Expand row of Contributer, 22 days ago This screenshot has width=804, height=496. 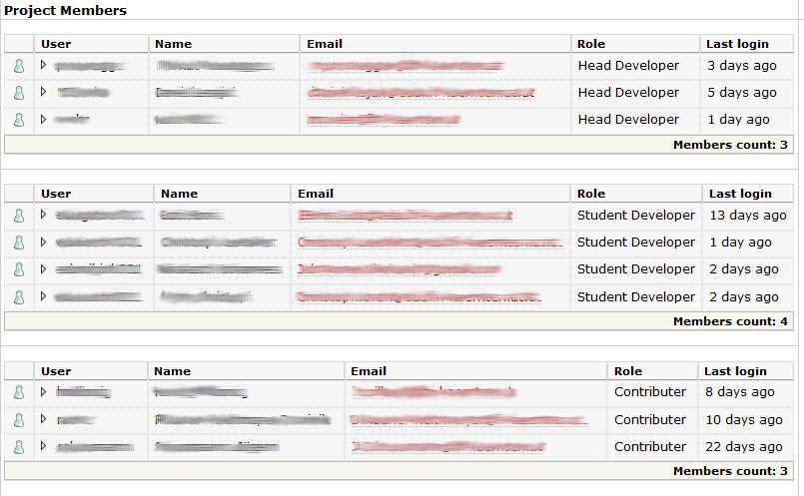[43, 446]
